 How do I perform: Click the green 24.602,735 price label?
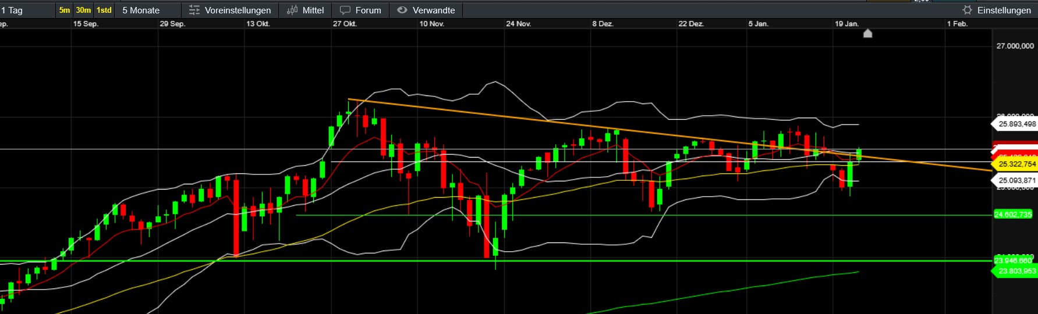click(x=1013, y=215)
